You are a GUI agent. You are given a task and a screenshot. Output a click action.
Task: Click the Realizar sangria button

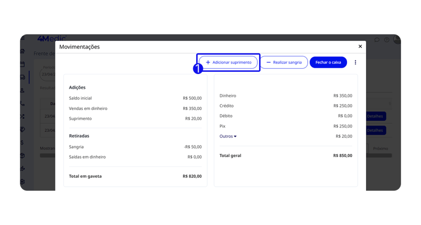click(284, 62)
